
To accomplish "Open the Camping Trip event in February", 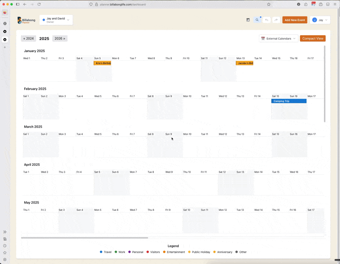I will [289, 101].
